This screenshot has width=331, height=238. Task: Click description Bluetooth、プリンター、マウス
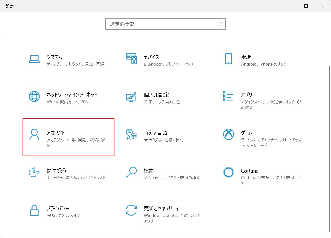169,64
